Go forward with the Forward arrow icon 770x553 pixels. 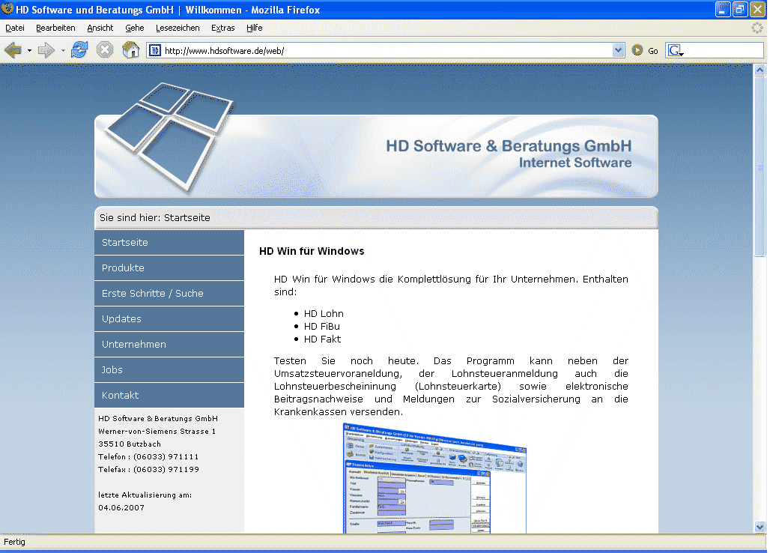[46, 50]
